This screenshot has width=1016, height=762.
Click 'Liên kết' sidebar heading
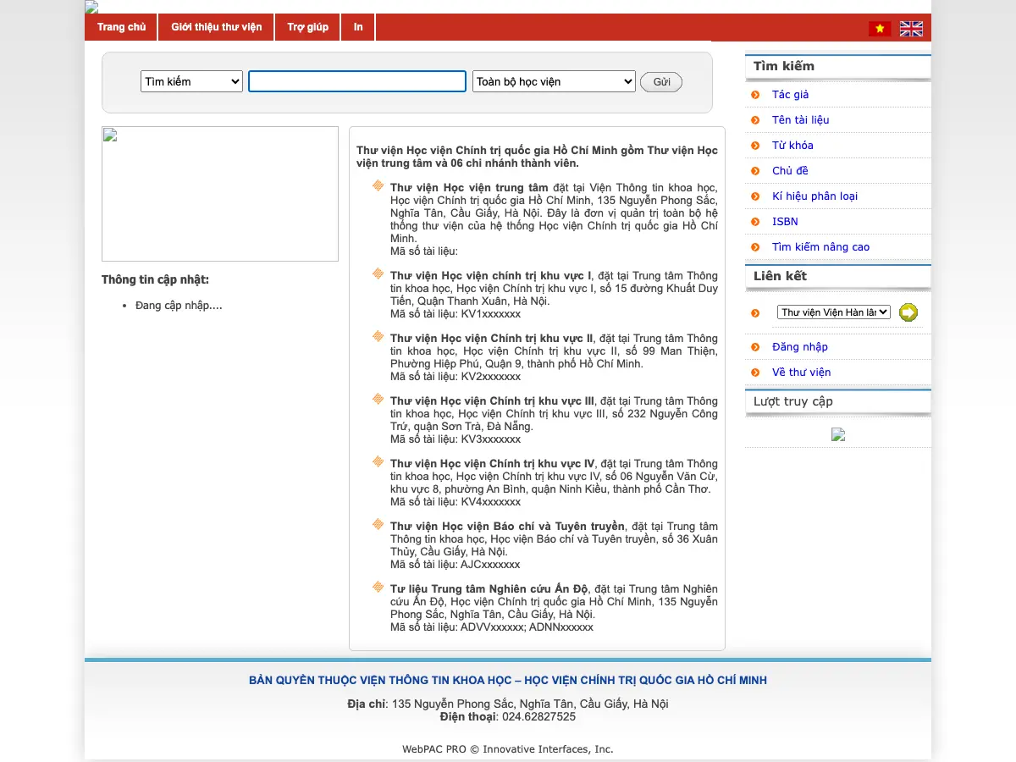pyautogui.click(x=780, y=276)
